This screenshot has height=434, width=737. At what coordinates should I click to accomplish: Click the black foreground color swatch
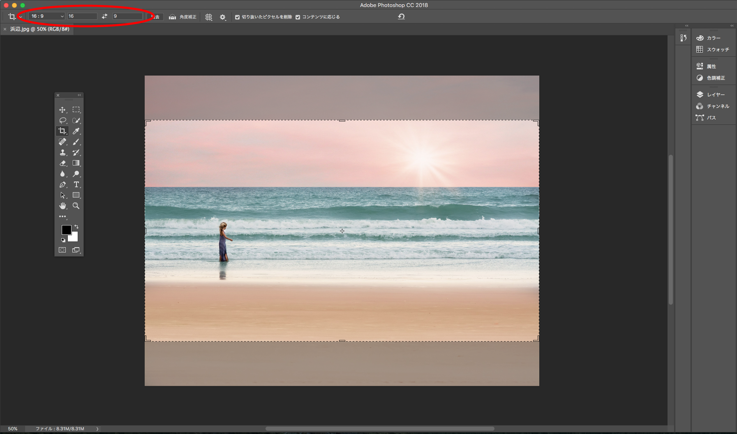pyautogui.click(x=66, y=229)
